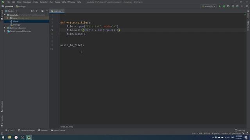The image size is (250, 140).
Task: Expand Scratches and Consoles node
Action: click(x=5, y=31)
